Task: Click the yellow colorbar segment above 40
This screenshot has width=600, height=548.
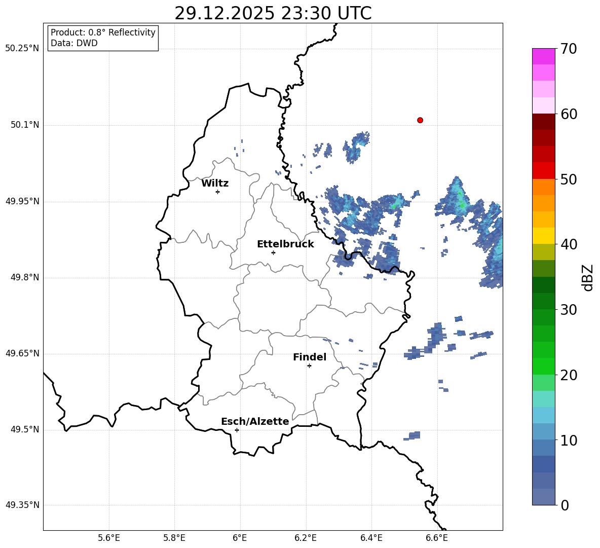Action: point(543,236)
